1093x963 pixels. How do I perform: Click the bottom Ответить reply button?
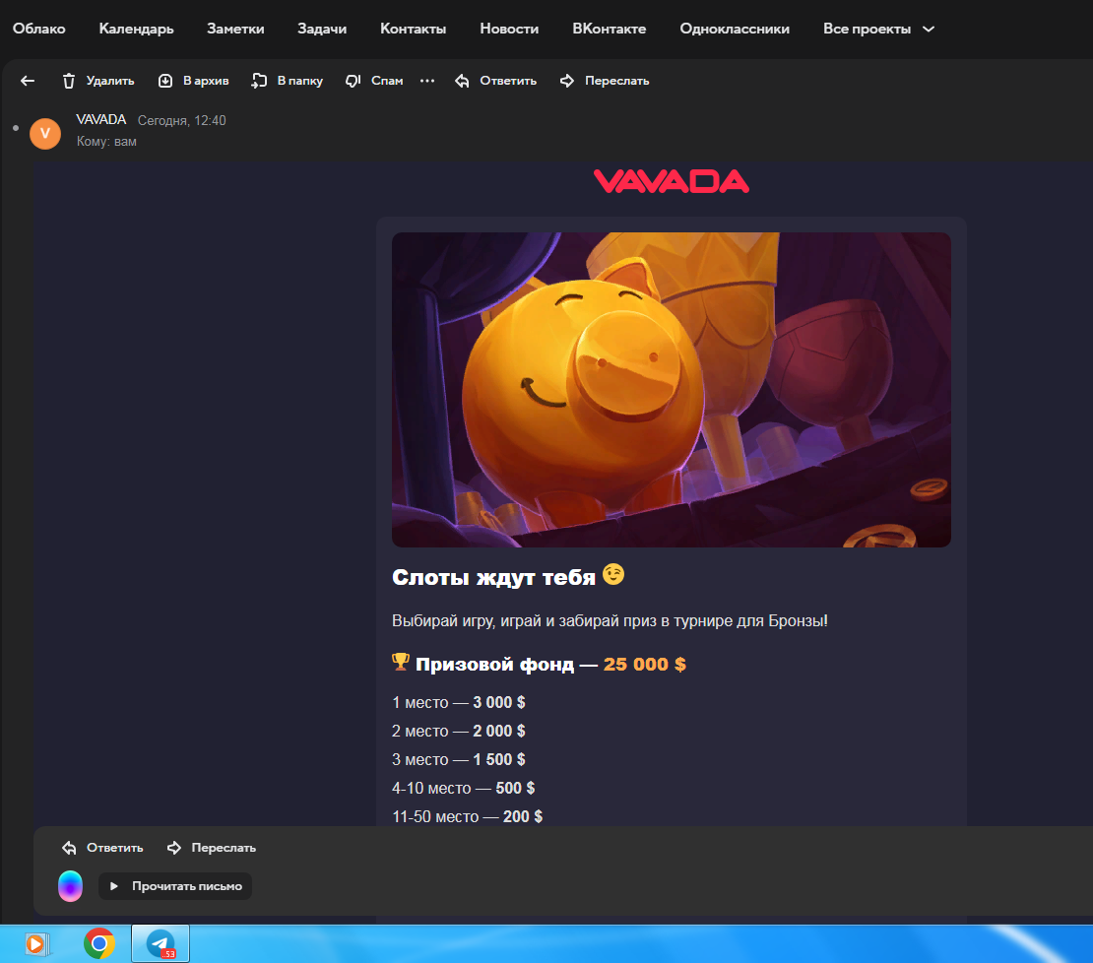point(102,848)
